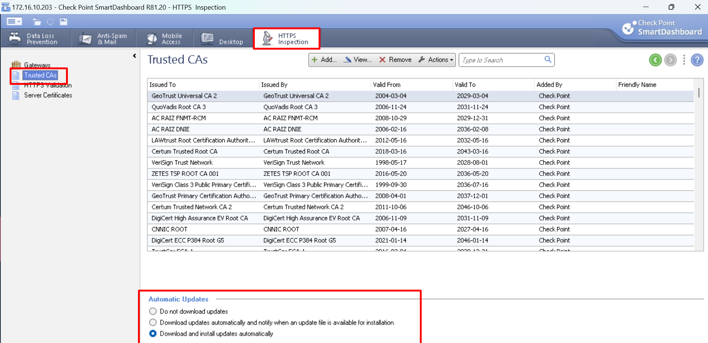The width and height of the screenshot is (708, 343).
Task: Open the Actions dropdown
Action: tap(436, 60)
